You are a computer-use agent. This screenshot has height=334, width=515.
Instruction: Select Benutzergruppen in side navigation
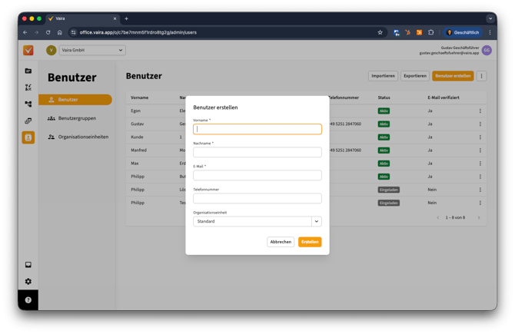pyautogui.click(x=75, y=118)
